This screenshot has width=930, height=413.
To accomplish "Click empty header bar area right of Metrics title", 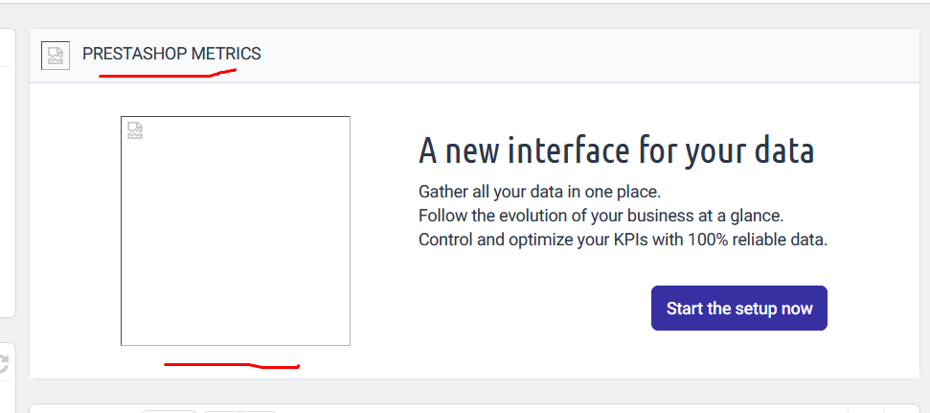I will (x=575, y=55).
